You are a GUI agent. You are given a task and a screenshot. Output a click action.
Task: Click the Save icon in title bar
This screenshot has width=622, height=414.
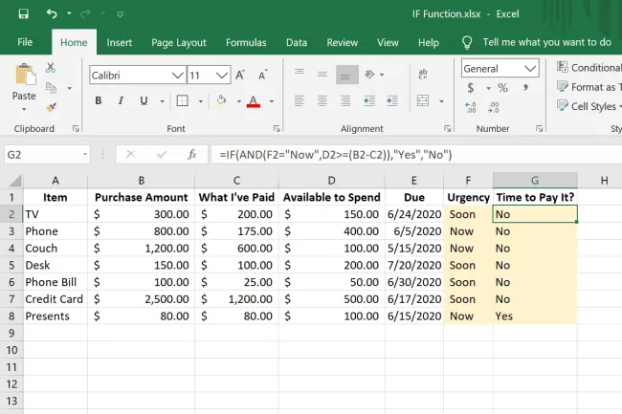[x=23, y=14]
